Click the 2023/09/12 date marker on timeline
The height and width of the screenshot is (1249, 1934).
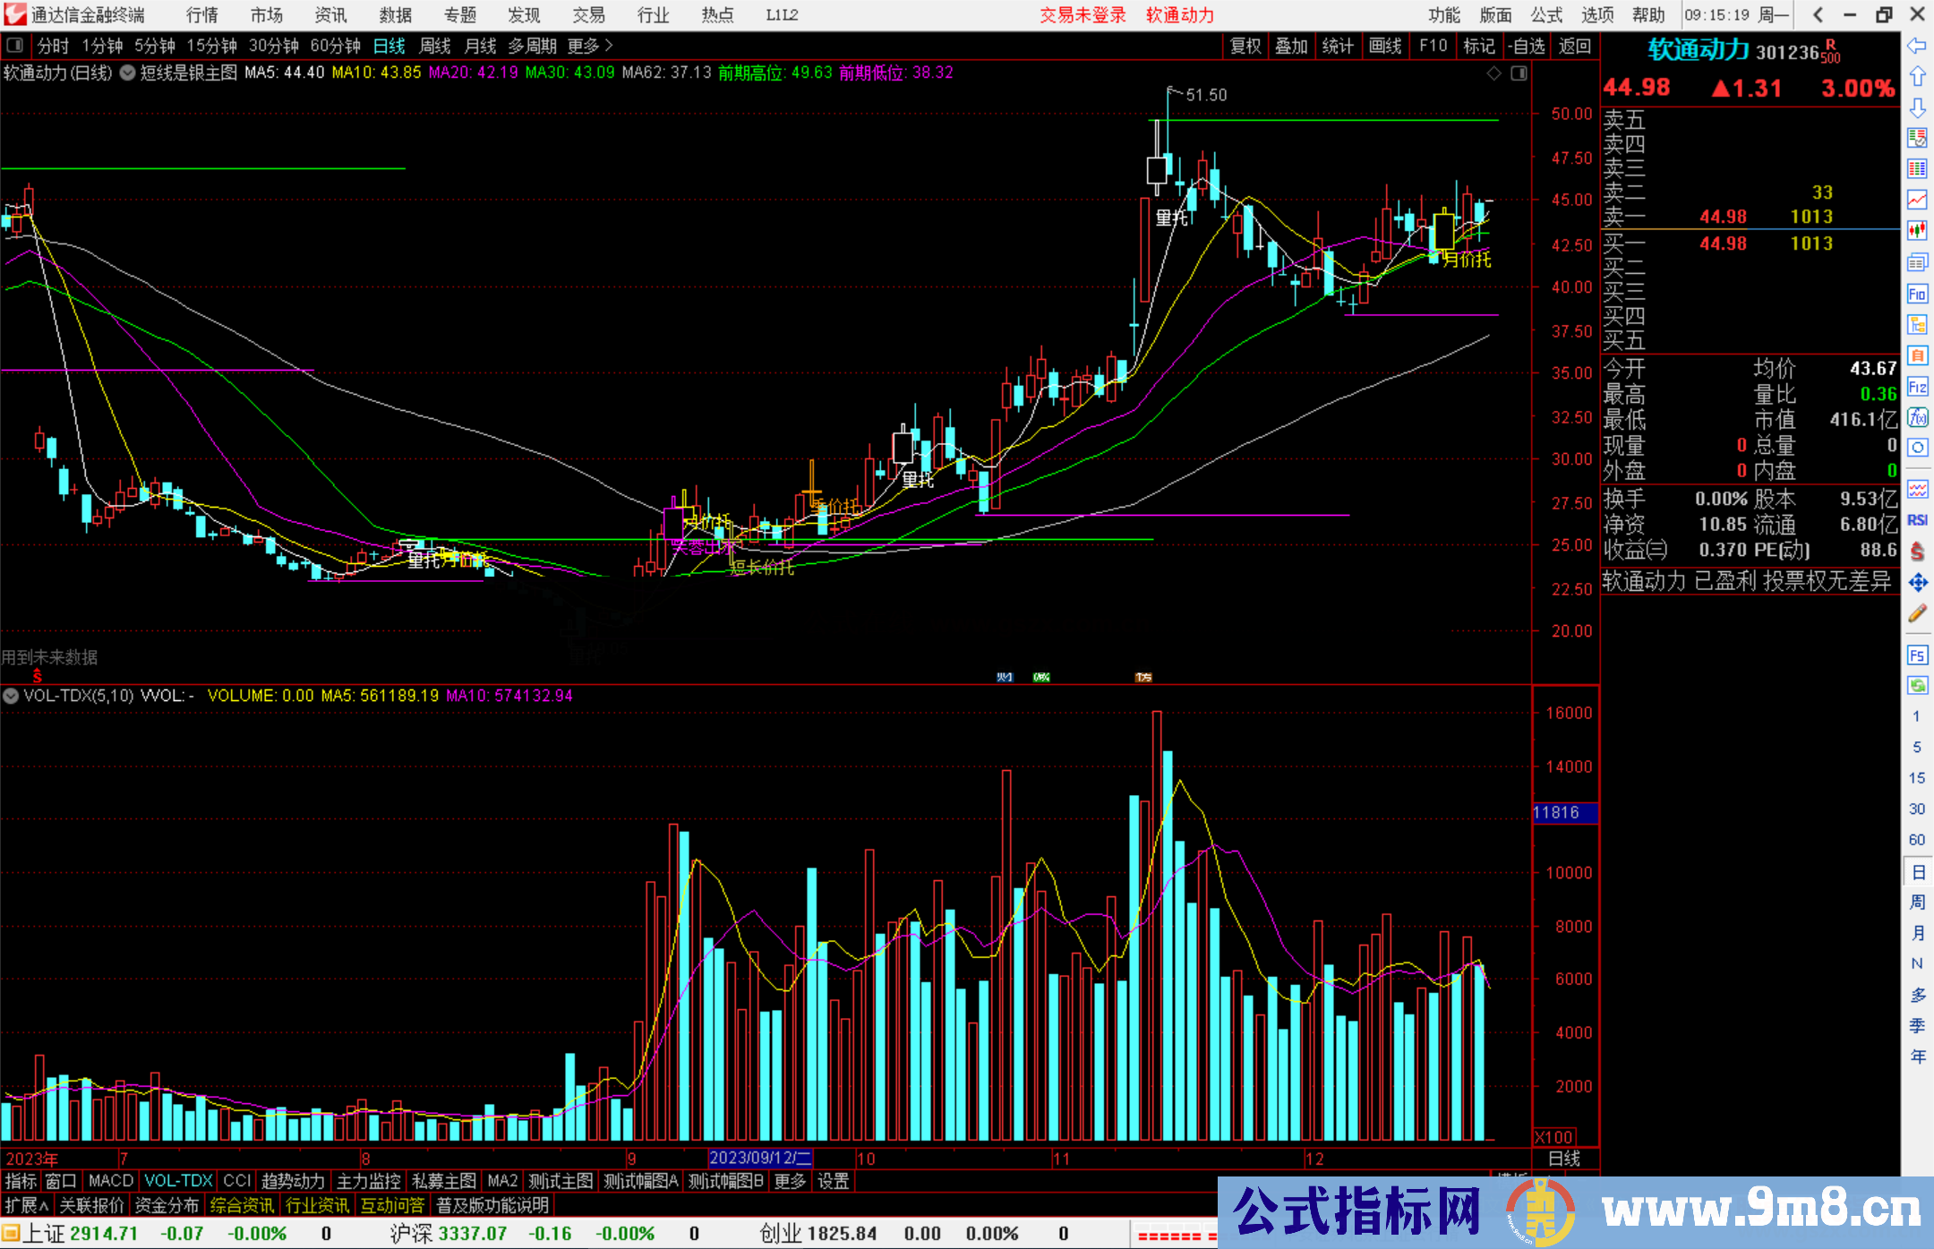(759, 1158)
